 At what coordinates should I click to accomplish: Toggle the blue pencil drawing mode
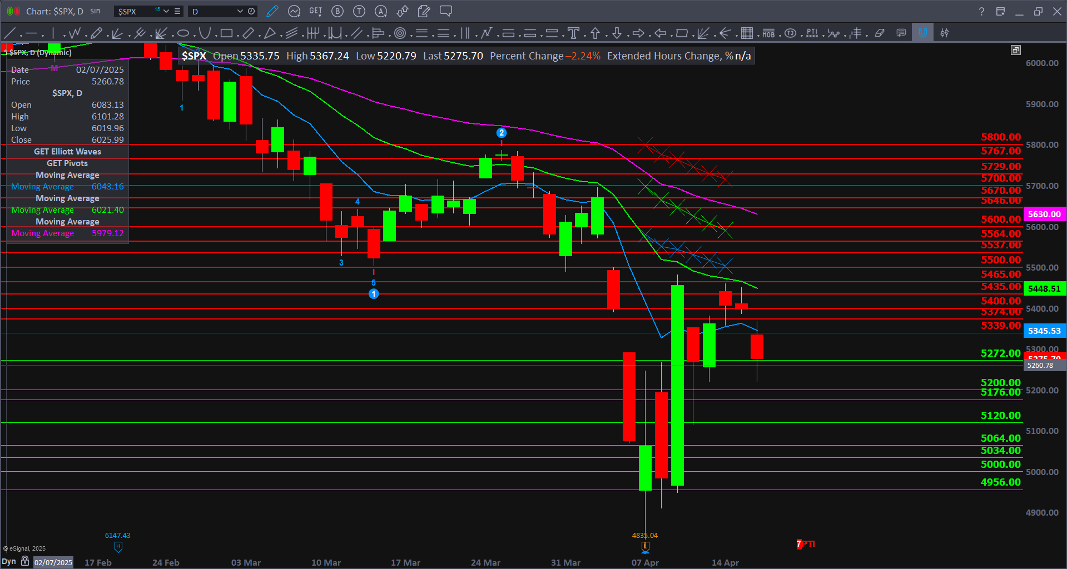[272, 11]
